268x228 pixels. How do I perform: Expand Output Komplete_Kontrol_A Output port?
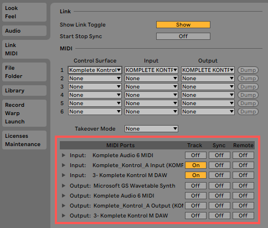click(64, 206)
